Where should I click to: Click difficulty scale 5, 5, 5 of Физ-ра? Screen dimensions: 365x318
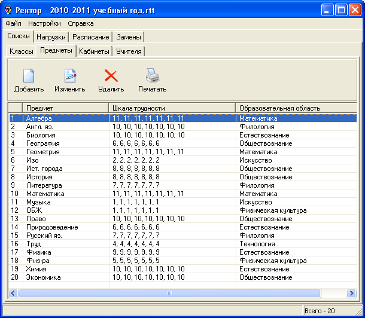point(136,261)
